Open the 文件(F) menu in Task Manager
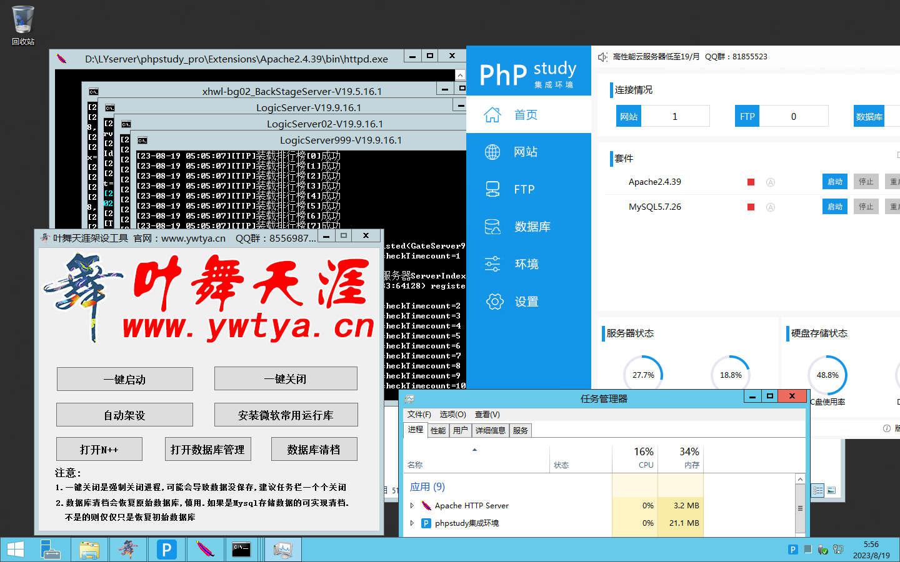The width and height of the screenshot is (900, 562). click(x=419, y=415)
